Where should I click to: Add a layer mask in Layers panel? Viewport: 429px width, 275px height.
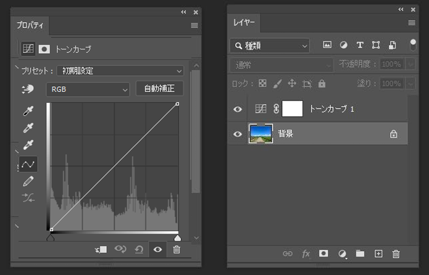tap(323, 253)
